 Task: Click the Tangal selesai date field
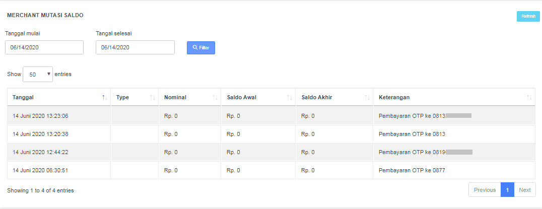point(135,47)
